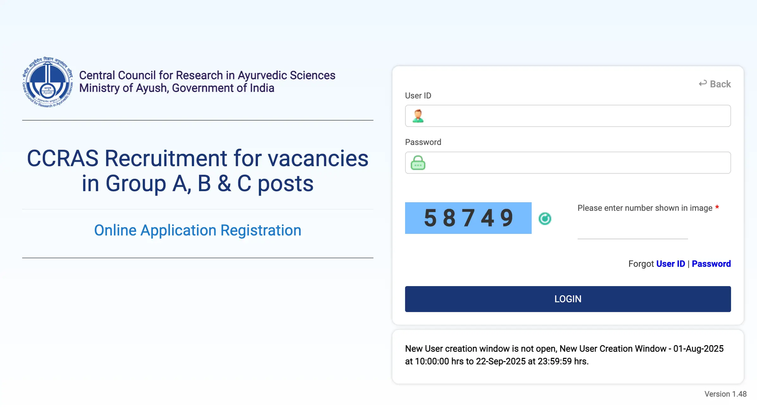Click the green padlock icon in Password field
Screen dimensions: 757x407
(x=418, y=163)
